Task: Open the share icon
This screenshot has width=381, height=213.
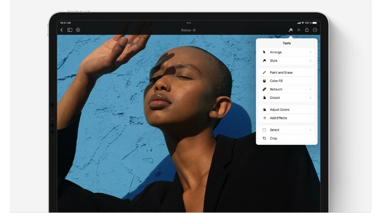Action: [307, 30]
